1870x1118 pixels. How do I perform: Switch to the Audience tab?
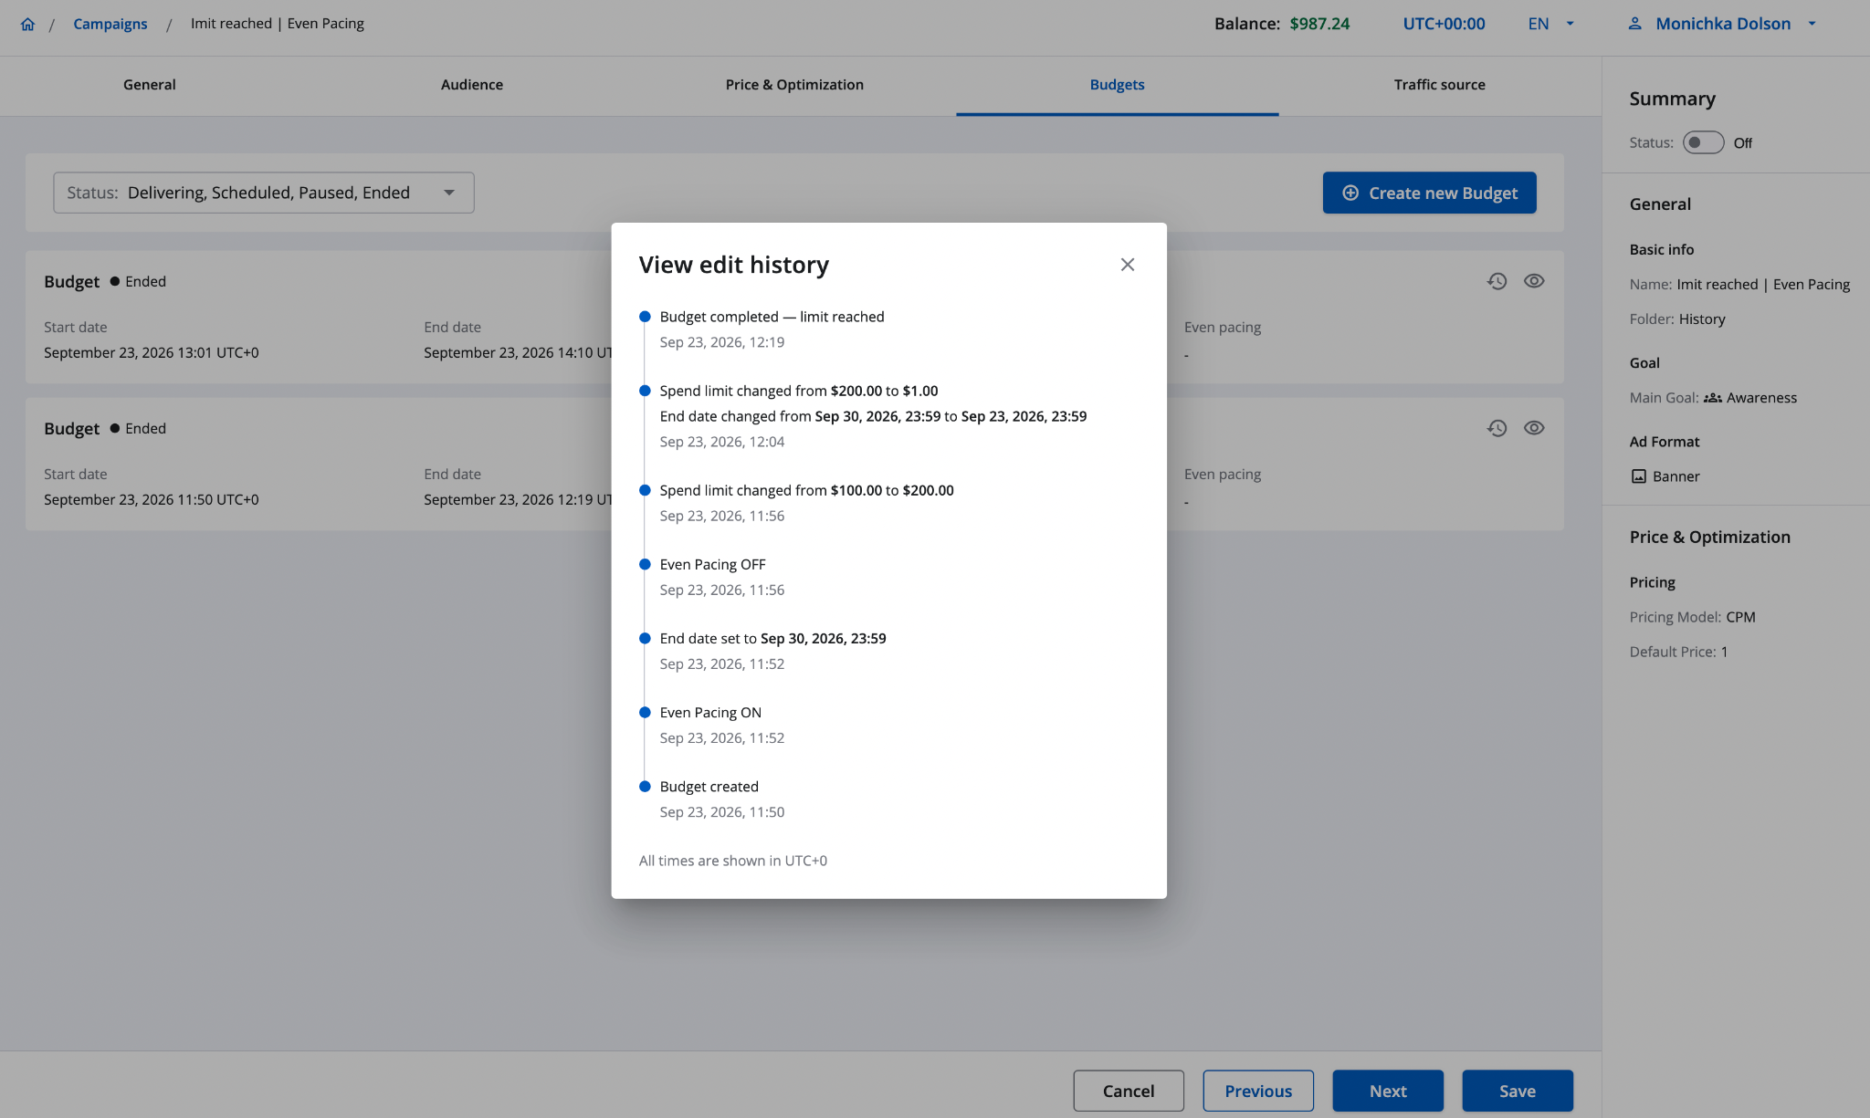pyautogui.click(x=472, y=85)
